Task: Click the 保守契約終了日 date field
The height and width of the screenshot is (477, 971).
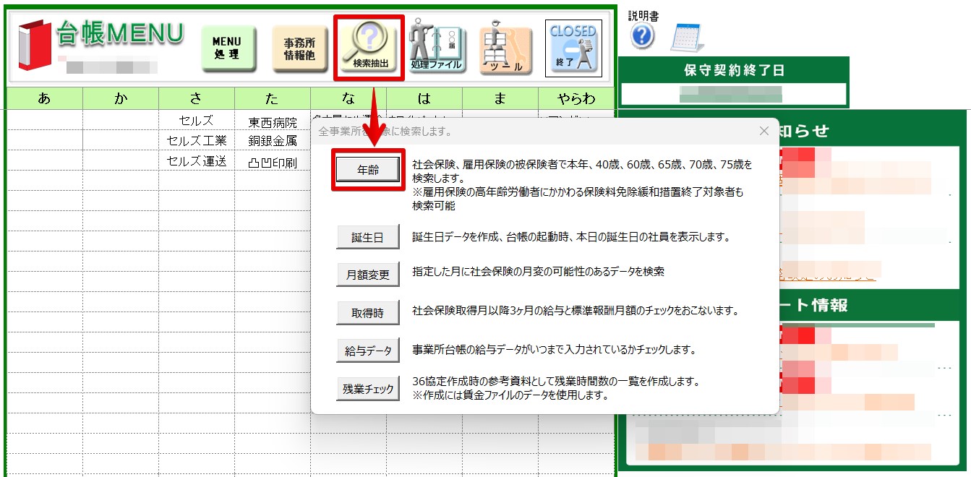Action: tap(734, 94)
